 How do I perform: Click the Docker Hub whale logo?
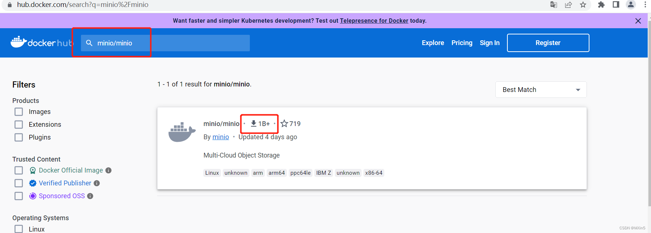(19, 42)
